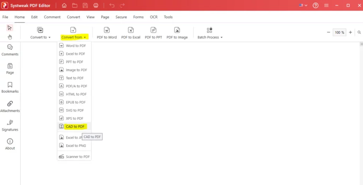
Task: Click PDF to PPT toolbar button
Action: pyautogui.click(x=153, y=33)
